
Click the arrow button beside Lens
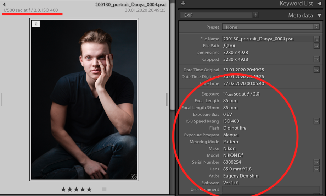[316, 169]
